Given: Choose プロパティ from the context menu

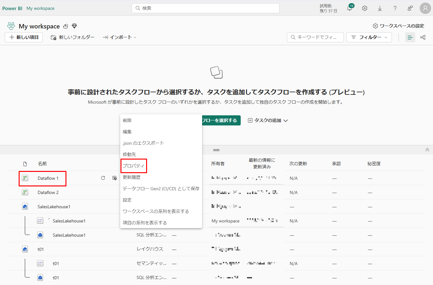Looking at the screenshot, I should [x=133, y=166].
